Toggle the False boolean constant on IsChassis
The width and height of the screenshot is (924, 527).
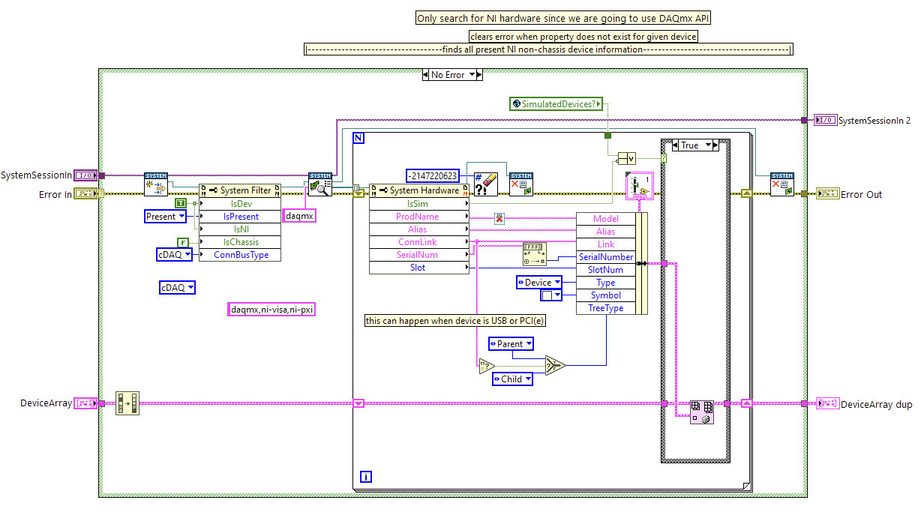pyautogui.click(x=181, y=242)
